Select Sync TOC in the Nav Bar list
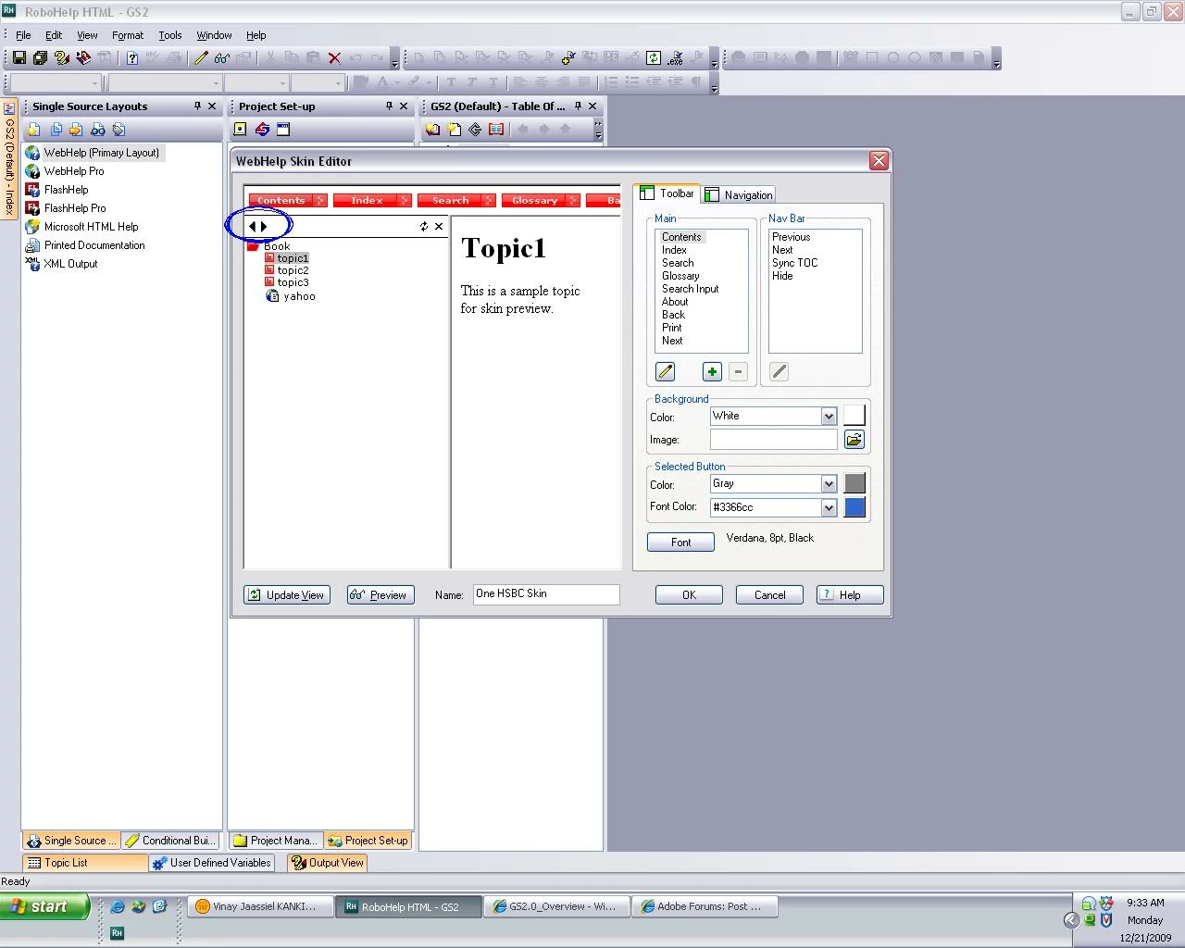 click(795, 263)
